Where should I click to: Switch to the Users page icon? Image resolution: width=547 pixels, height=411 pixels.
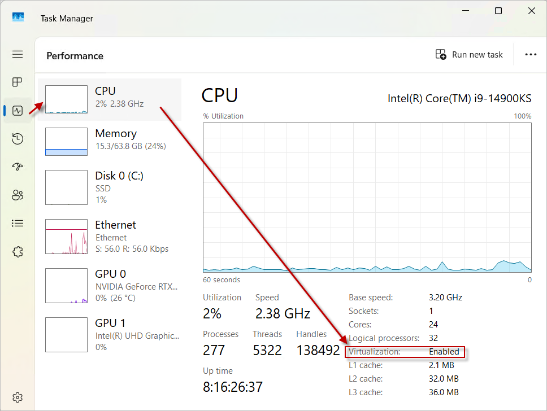(x=18, y=195)
